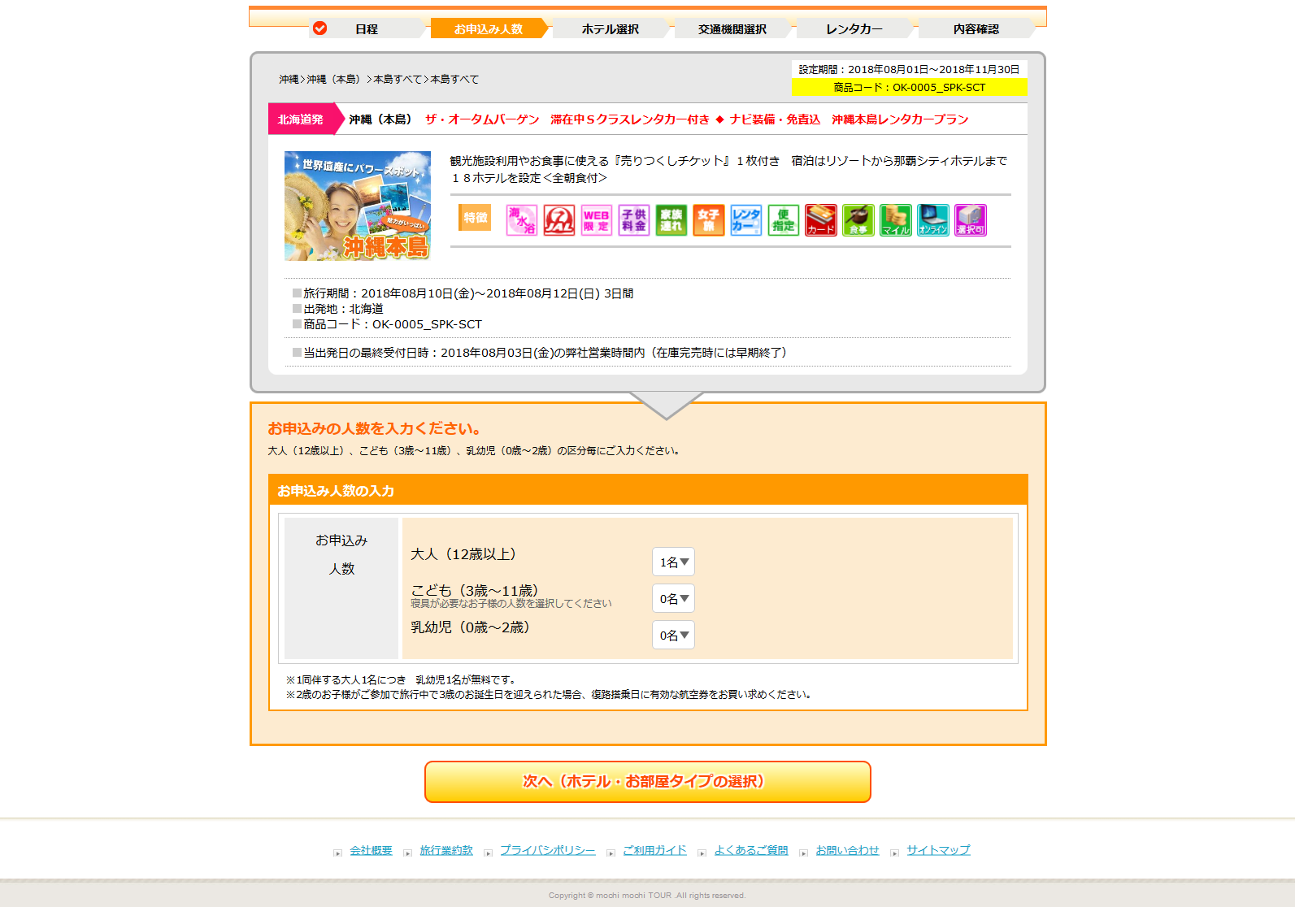
Task: Go to the 日程 step tab
Action: click(x=367, y=28)
